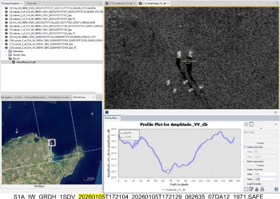Expand product [11] subset_2 Spk tree node

click(x=3, y=44)
